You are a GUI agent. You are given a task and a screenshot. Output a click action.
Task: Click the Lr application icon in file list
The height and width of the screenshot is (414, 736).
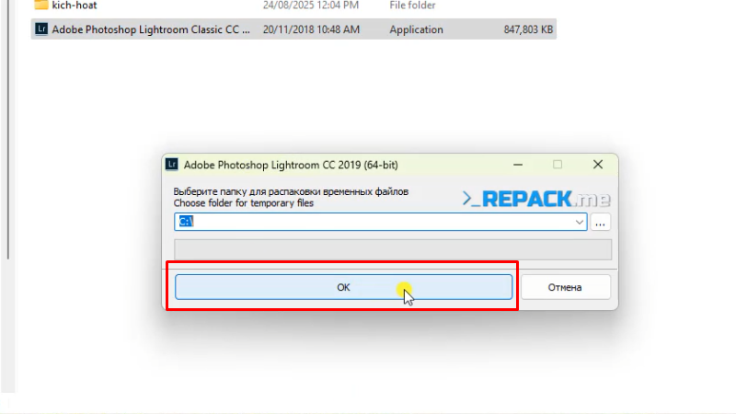[x=41, y=29]
